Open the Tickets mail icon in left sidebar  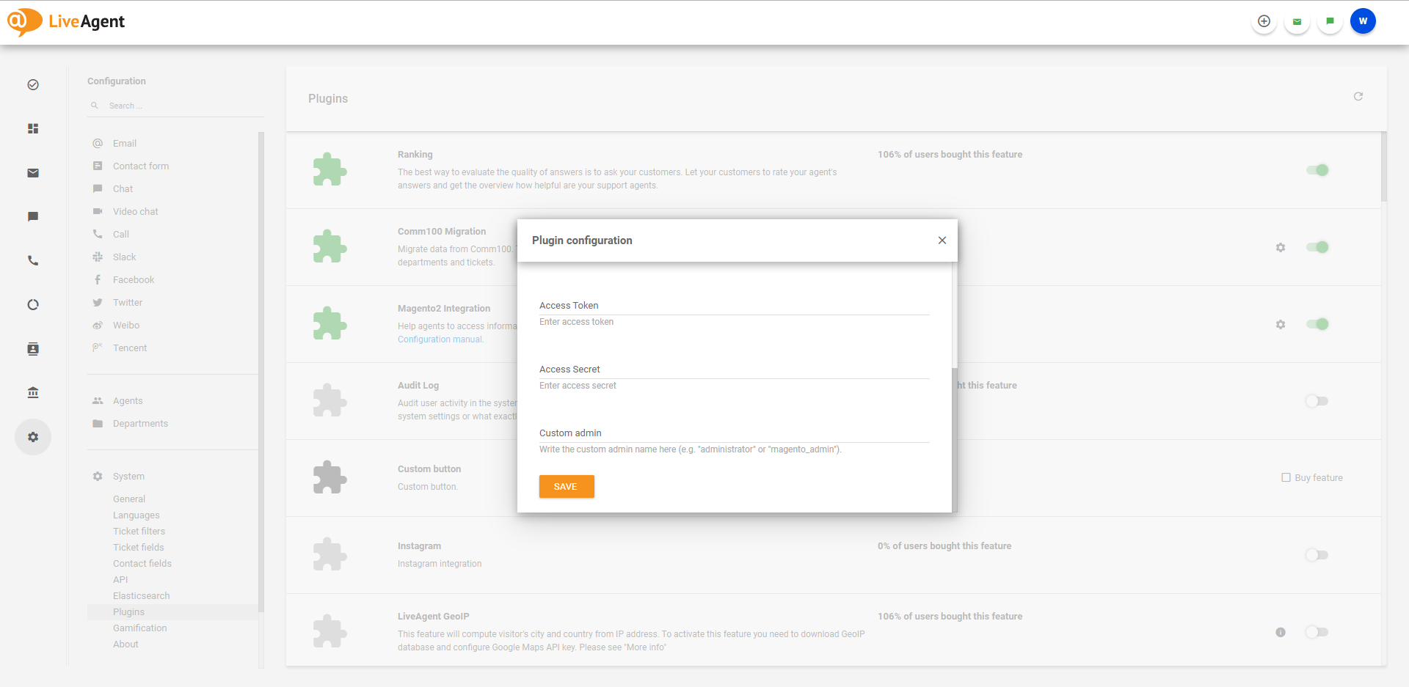[x=33, y=173]
